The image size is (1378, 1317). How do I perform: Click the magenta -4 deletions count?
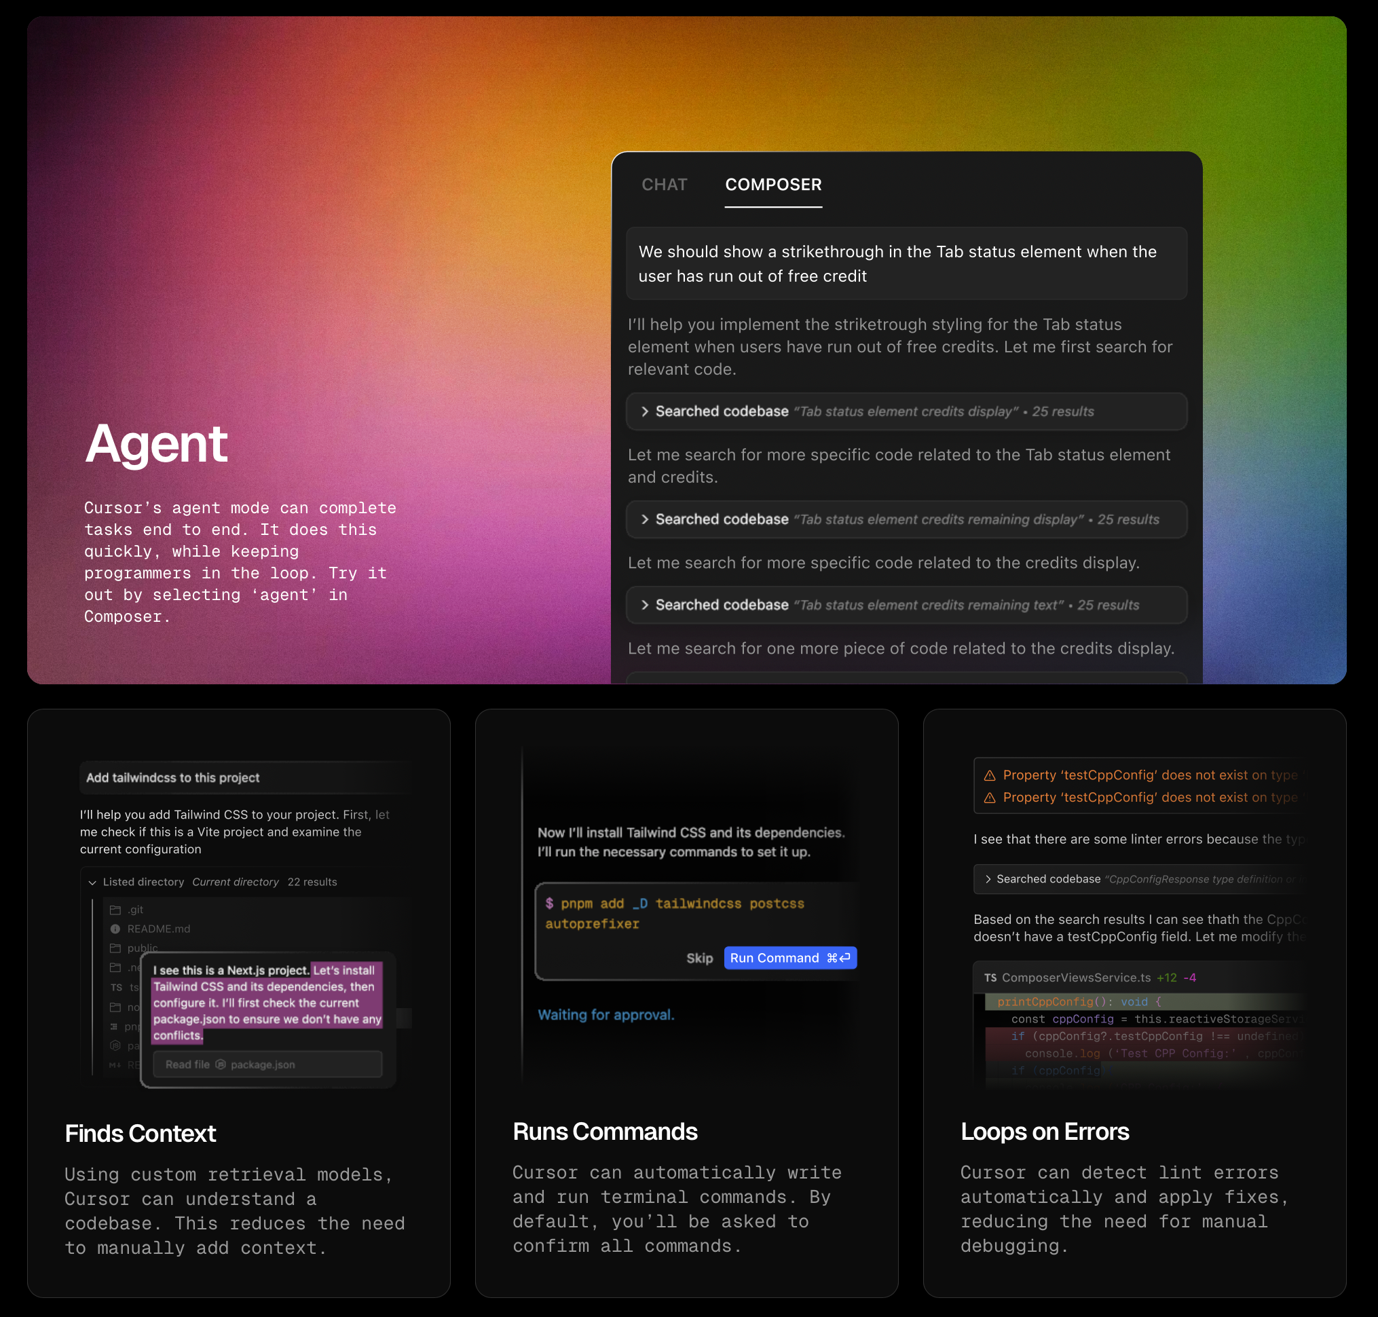1190,978
